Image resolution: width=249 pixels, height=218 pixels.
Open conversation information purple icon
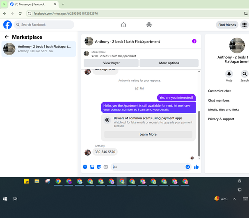pos(194,41)
